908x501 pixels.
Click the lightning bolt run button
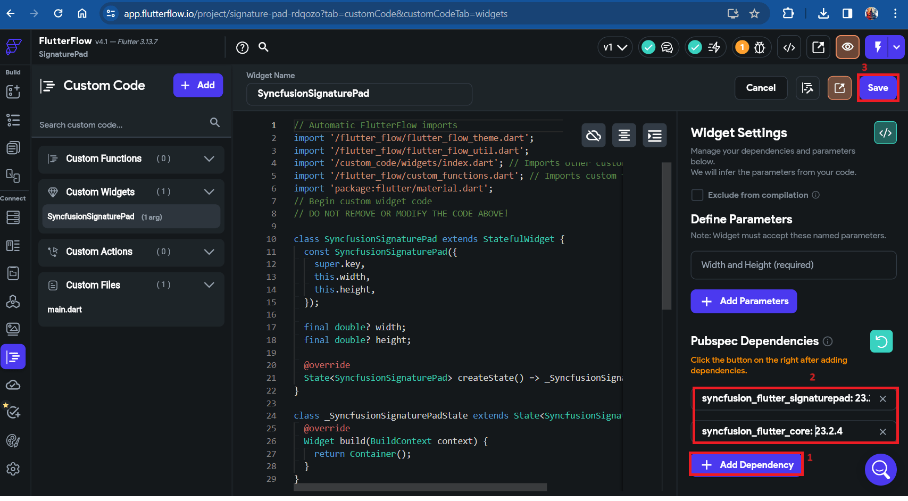point(878,47)
